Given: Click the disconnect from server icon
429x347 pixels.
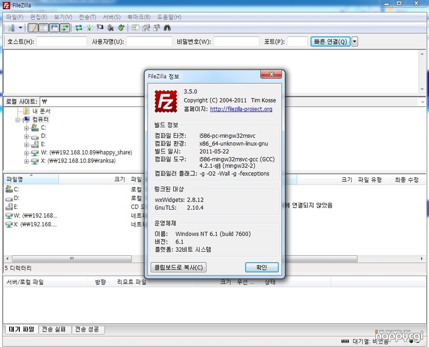Looking at the screenshot, I should coord(110,28).
